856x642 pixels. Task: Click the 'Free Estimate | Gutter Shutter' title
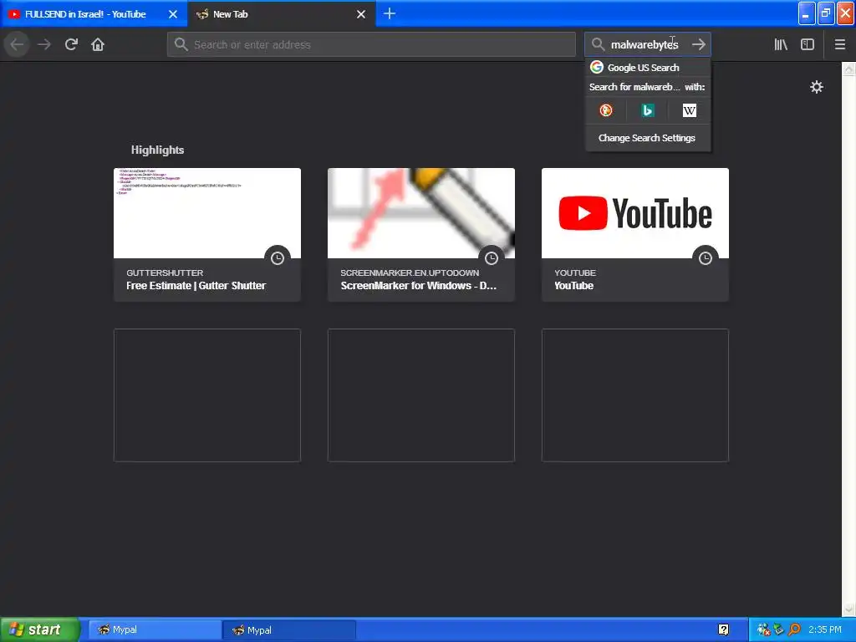pyautogui.click(x=196, y=286)
